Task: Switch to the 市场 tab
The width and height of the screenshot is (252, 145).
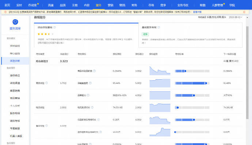Action: [151, 5]
